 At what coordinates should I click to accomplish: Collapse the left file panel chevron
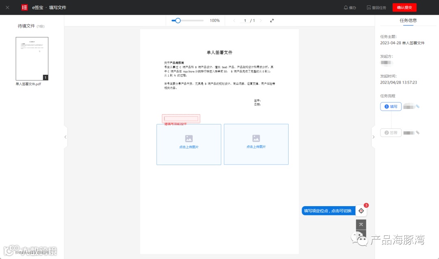[x=65, y=137]
